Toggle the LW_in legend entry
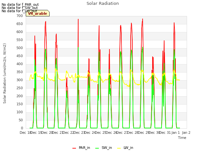Viewport: 206px width, 154px height. [125, 148]
